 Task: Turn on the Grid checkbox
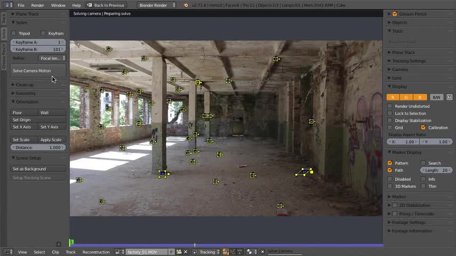tap(390, 127)
